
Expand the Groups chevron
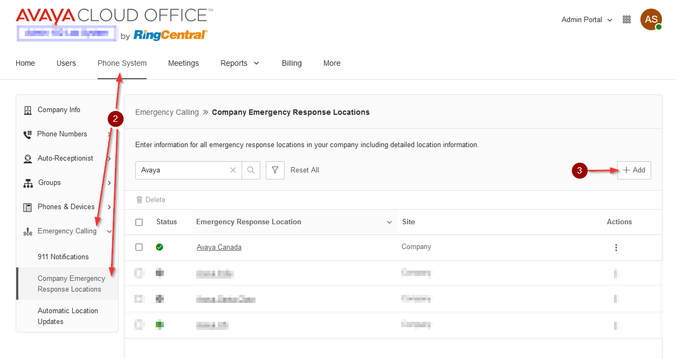(109, 183)
